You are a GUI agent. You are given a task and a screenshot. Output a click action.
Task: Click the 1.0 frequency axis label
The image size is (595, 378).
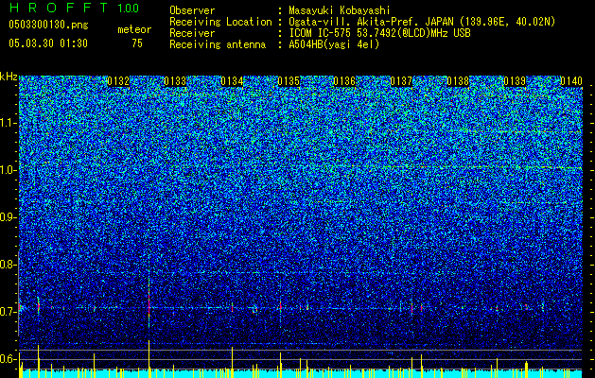(9, 170)
